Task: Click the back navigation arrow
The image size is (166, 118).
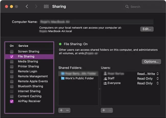Action: click(x=27, y=7)
